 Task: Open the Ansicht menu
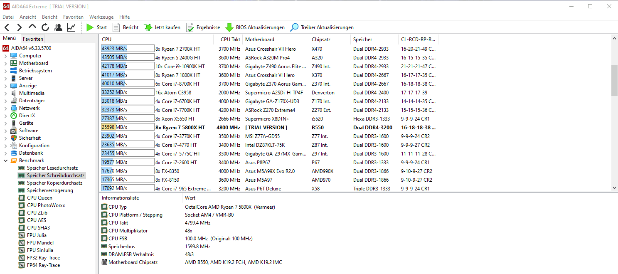tap(28, 17)
